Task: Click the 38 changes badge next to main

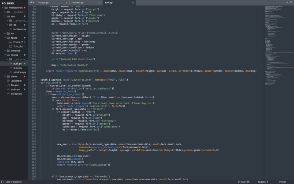Action: coord(248,182)
